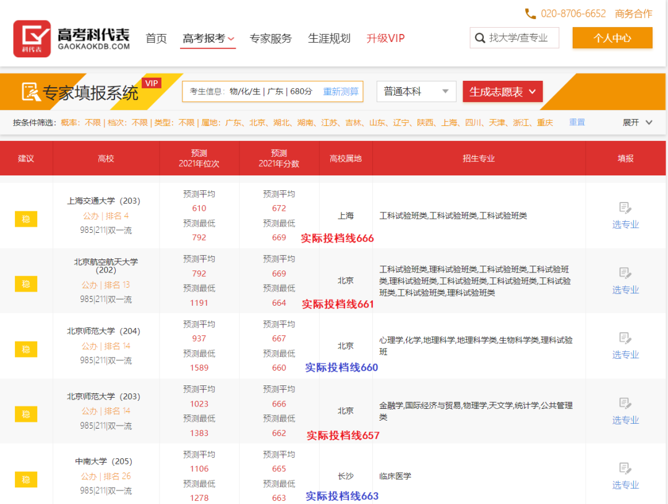This screenshot has height=504, width=668.
Task: Click the 稳 badge for 中南大学
Action: tap(26, 480)
